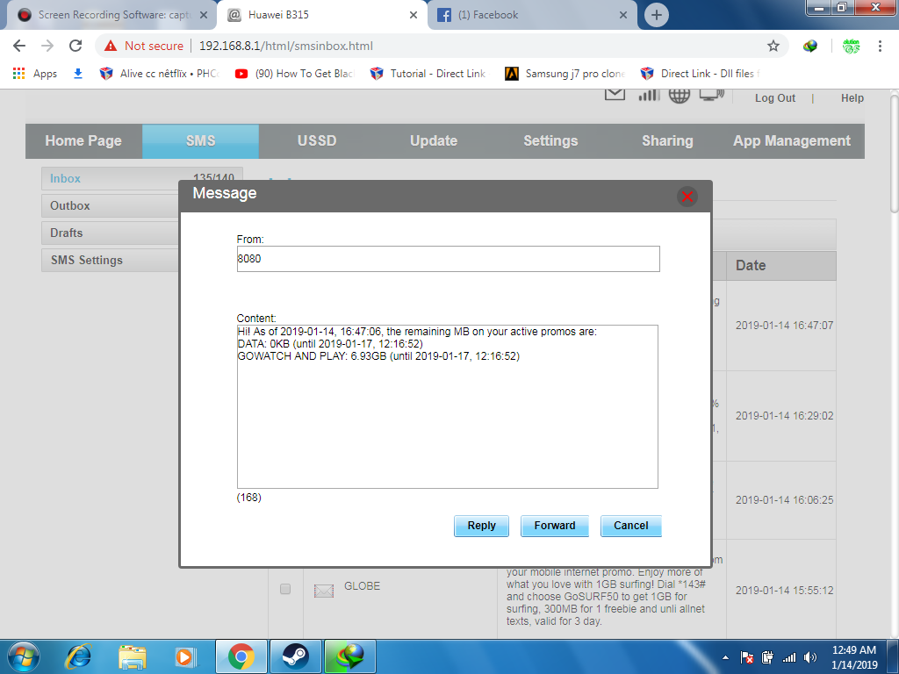This screenshot has width=899, height=674.
Task: Open the How To Get Black YouTube bookmark
Action: click(x=295, y=74)
